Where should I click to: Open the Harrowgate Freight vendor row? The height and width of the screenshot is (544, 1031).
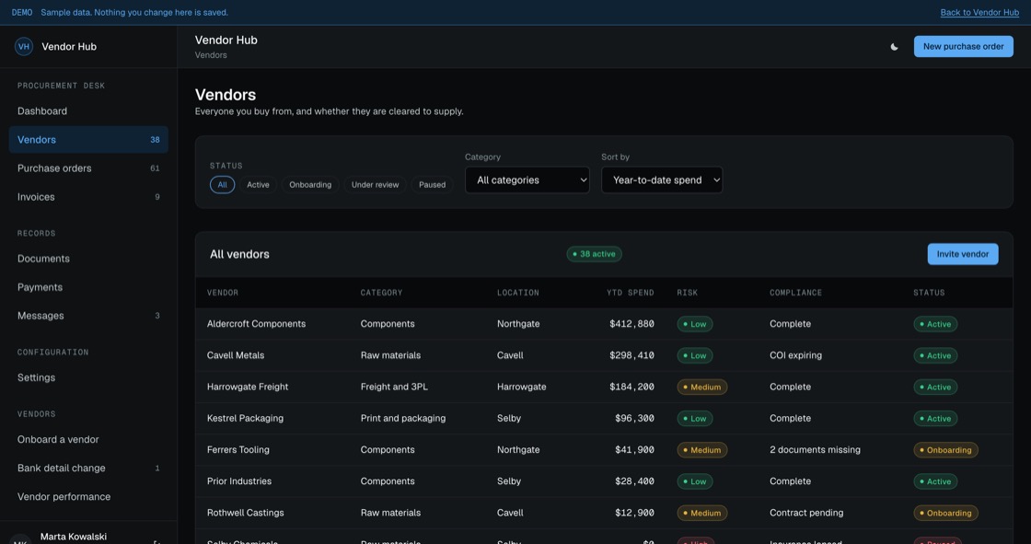604,387
